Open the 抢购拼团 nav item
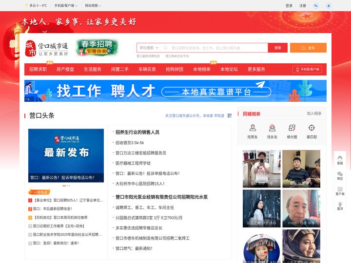 pos(175,69)
